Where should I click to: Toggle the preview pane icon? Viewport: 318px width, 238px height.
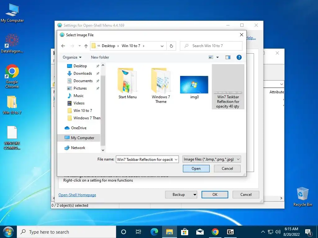228,57
